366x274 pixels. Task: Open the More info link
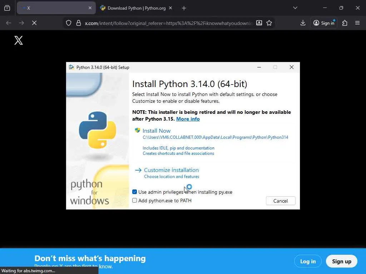point(188,119)
